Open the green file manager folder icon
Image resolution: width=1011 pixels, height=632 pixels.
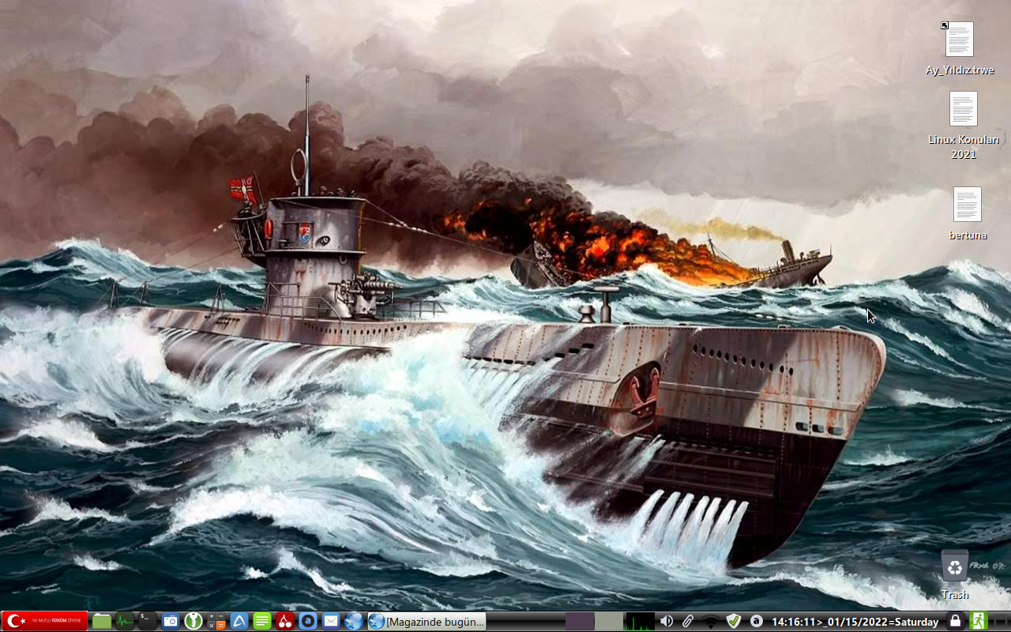click(x=102, y=621)
